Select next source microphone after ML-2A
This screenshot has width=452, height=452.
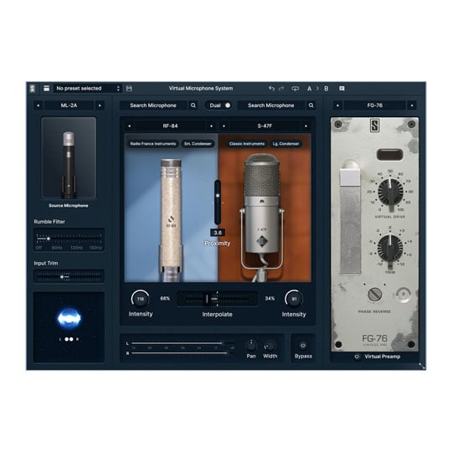100,105
